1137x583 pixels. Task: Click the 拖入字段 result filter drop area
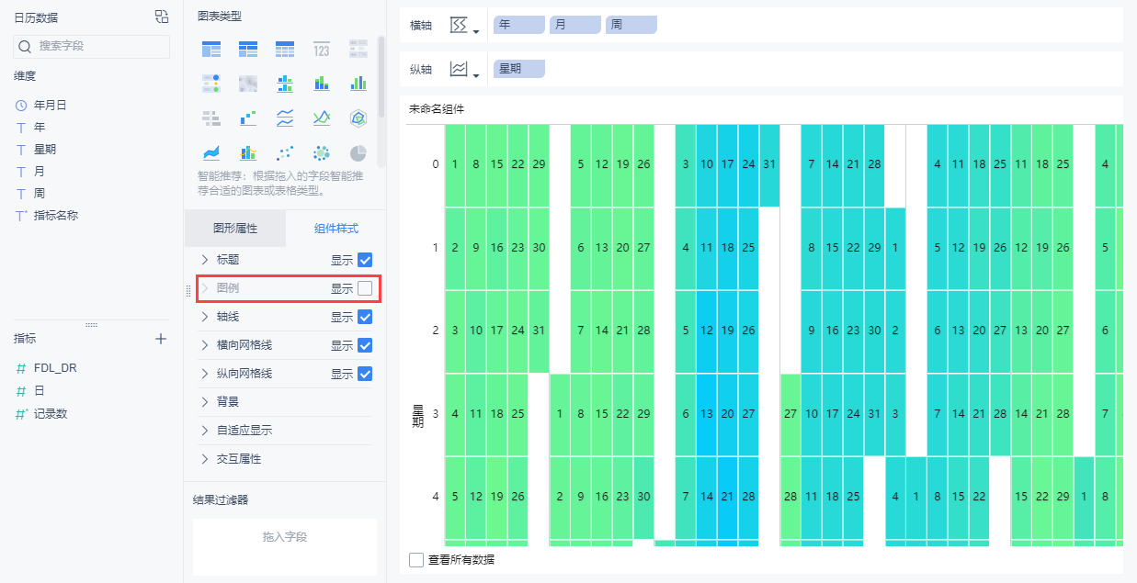click(x=285, y=547)
